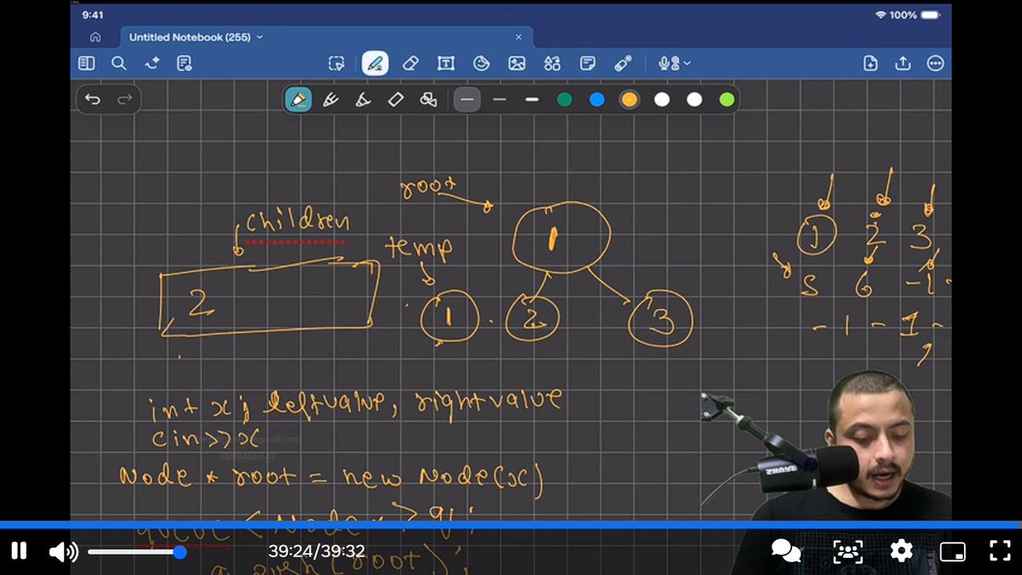The image size is (1022, 575).
Task: Pick the lime green color swatch
Action: tap(726, 100)
